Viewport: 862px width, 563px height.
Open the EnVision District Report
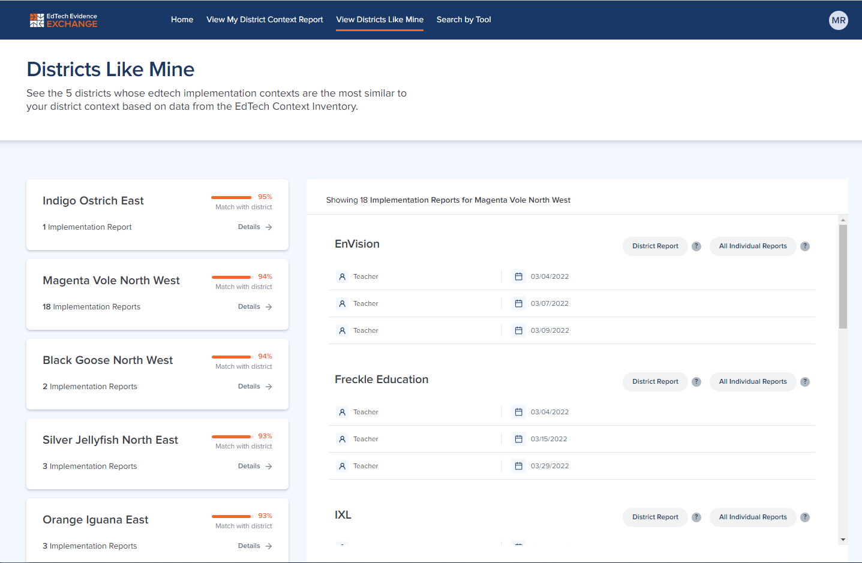pos(655,246)
